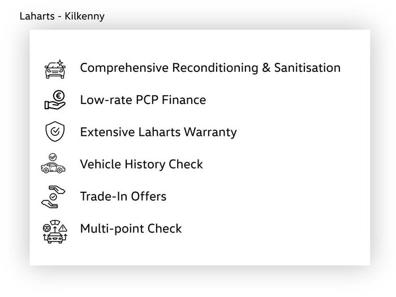396x297 pixels.
Task: Click the word Offers
Action: (148, 196)
